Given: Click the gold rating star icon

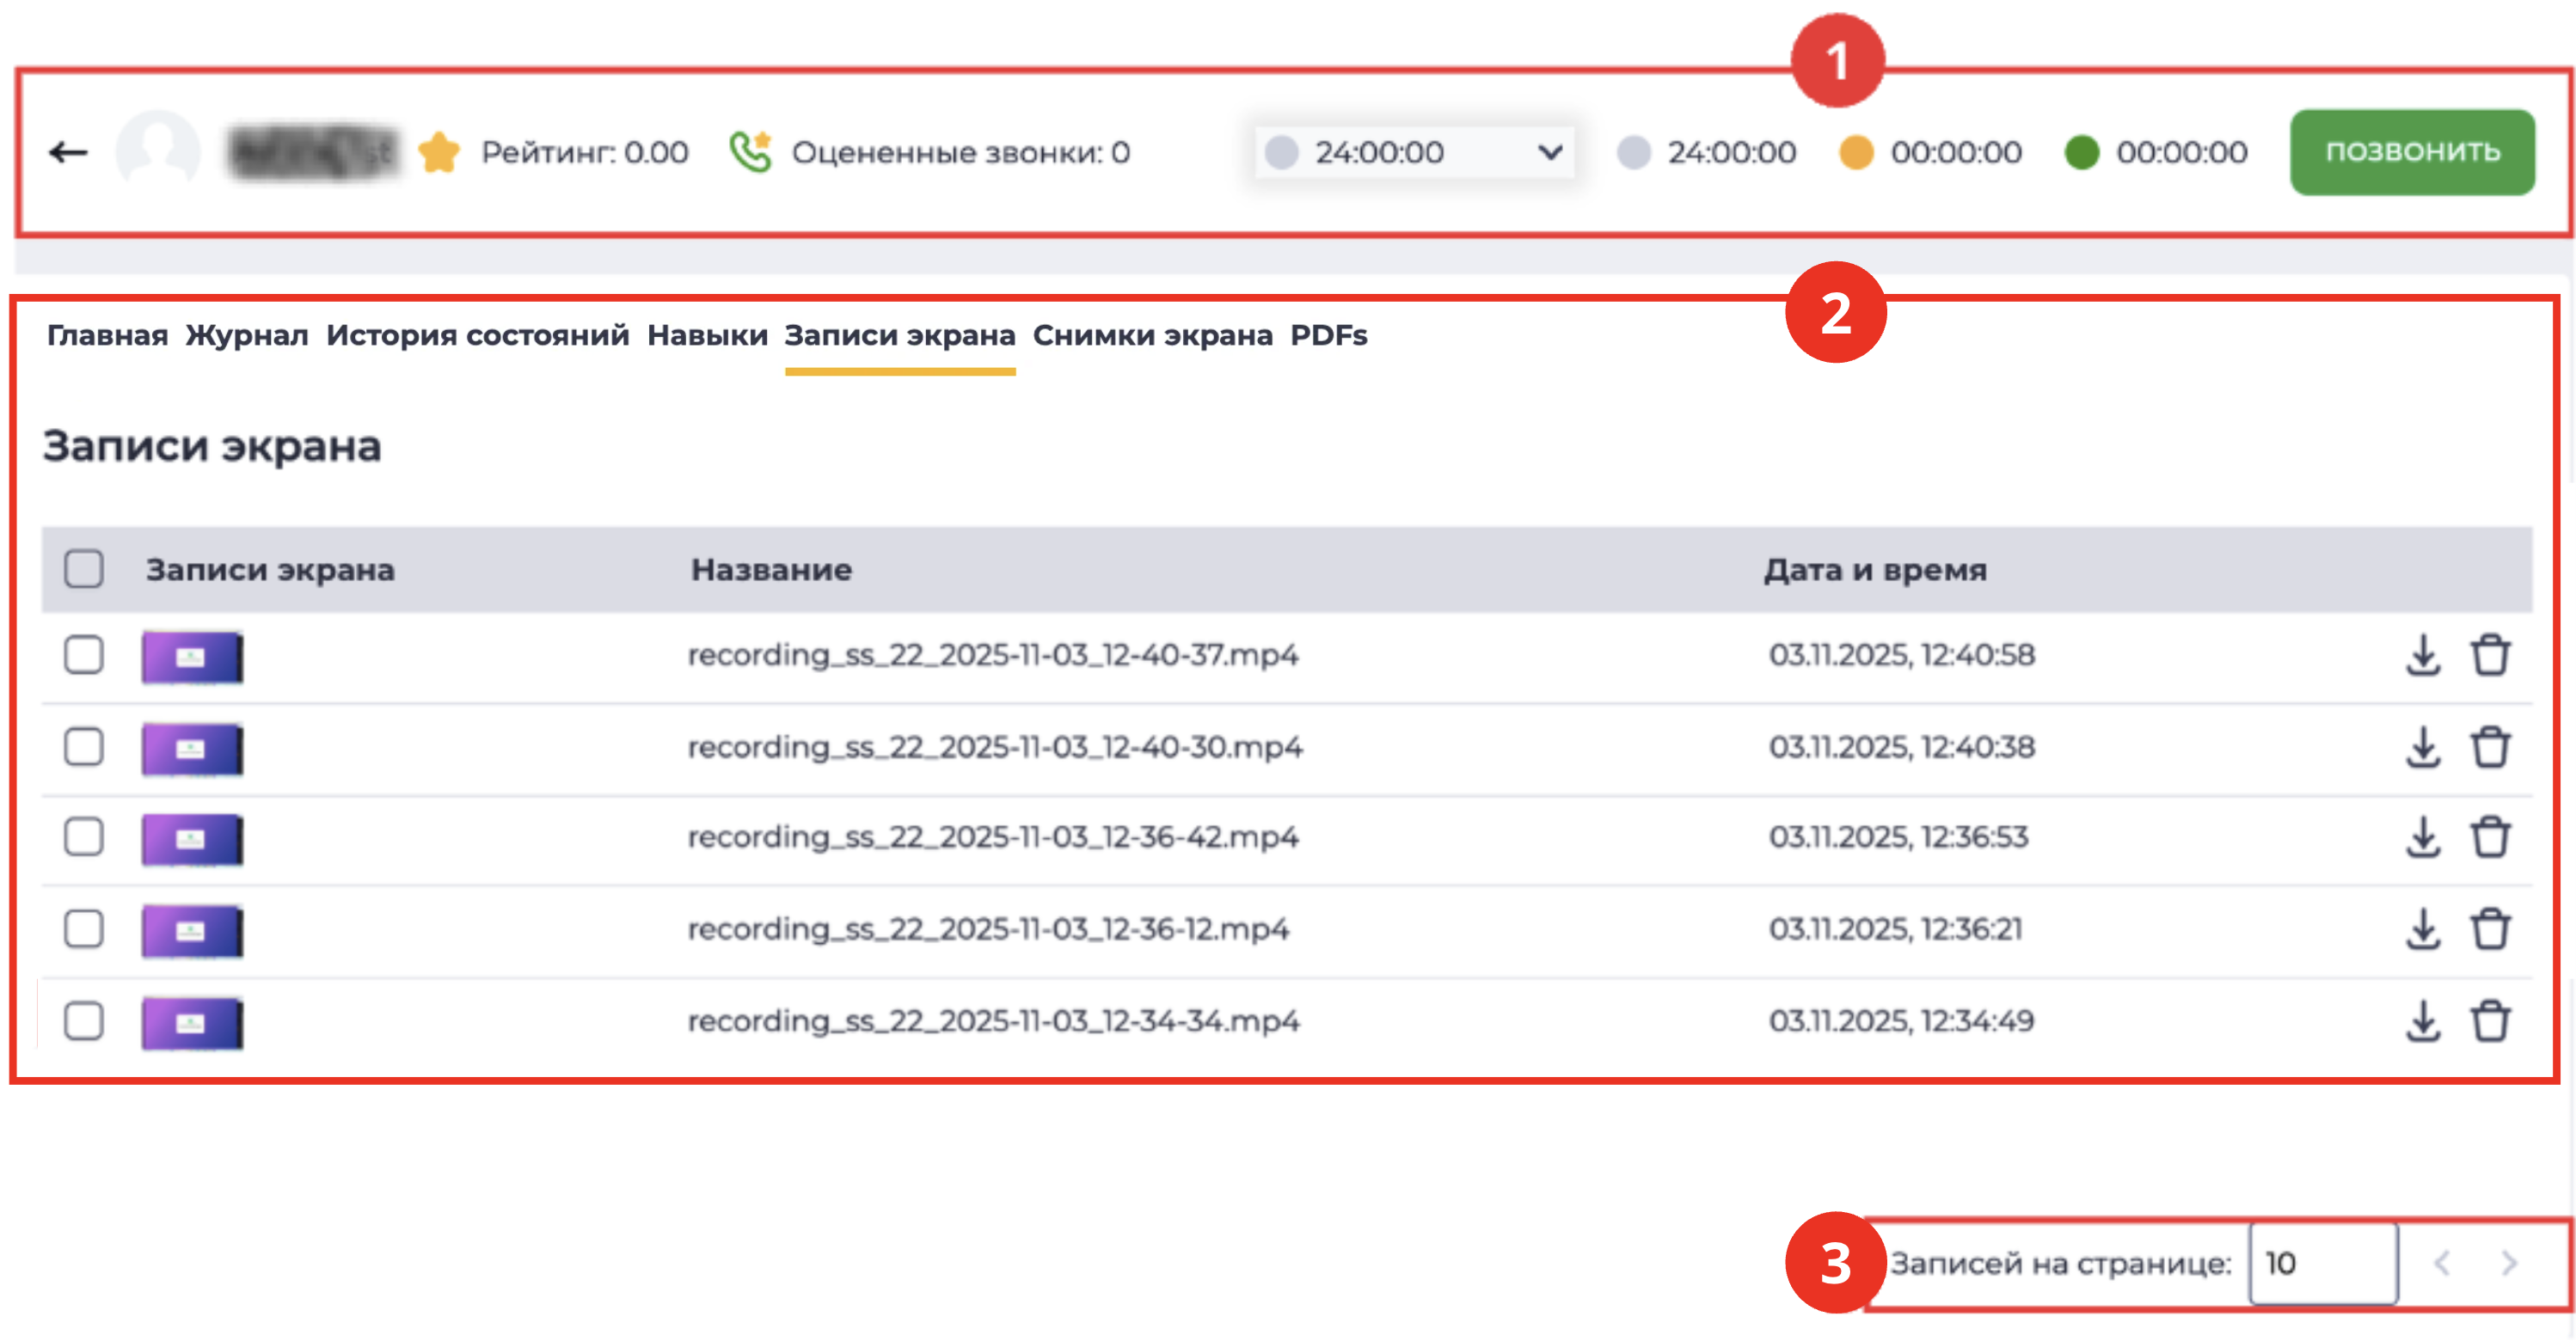Looking at the screenshot, I should (x=439, y=152).
